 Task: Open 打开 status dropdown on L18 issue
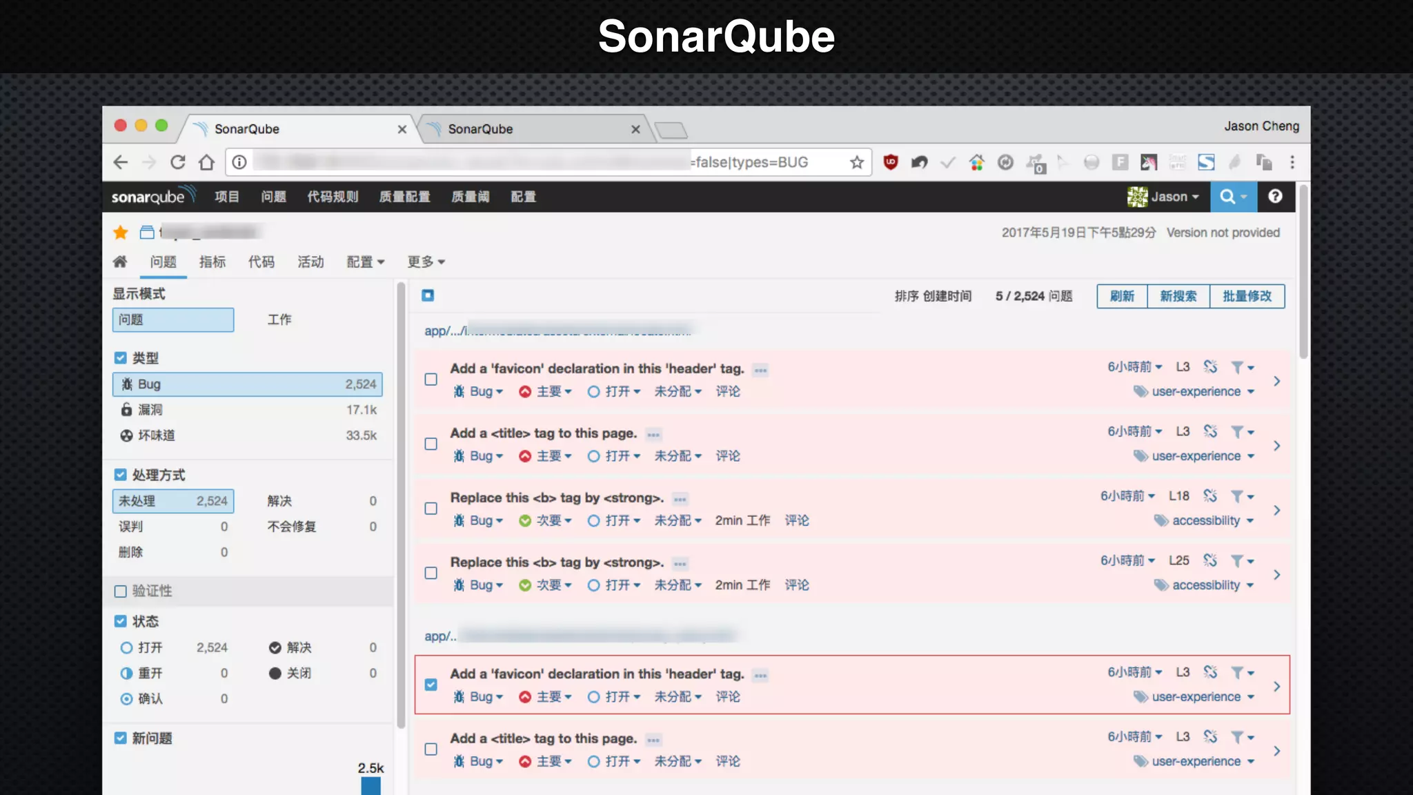coord(614,520)
